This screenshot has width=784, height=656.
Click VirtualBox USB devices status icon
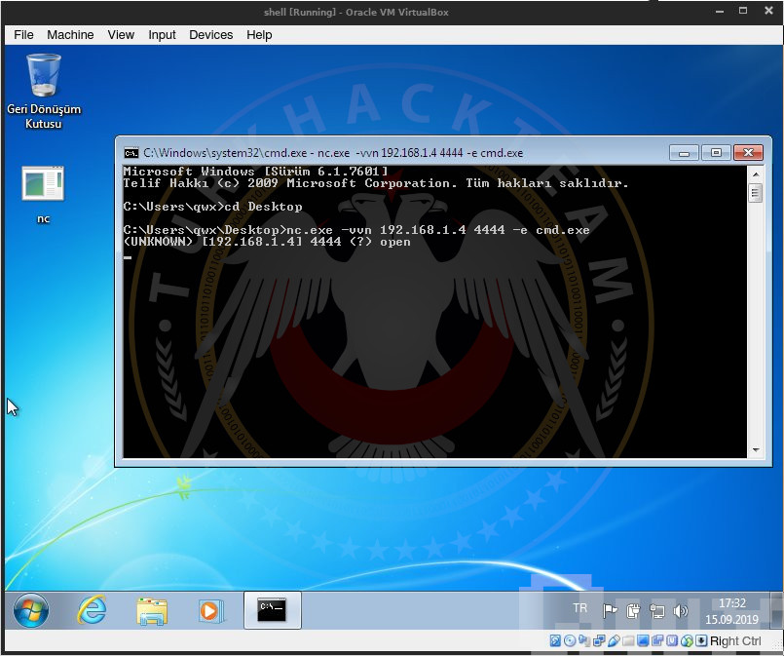click(x=614, y=640)
